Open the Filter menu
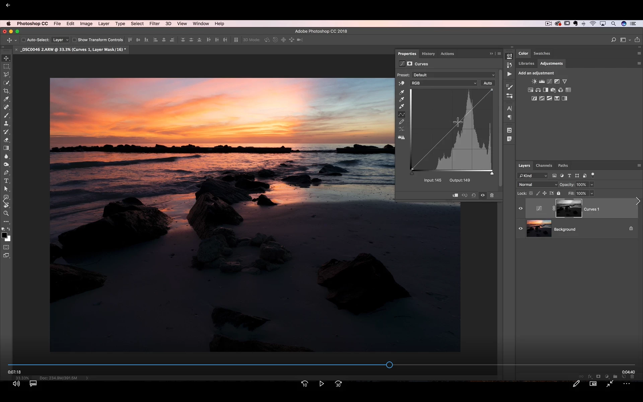 click(154, 24)
